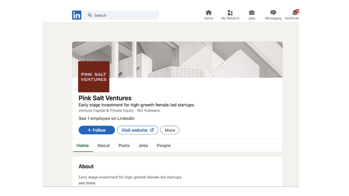Click 'Venture Capital & Private Equity' text
The width and height of the screenshot is (349, 196).
(x=106, y=110)
